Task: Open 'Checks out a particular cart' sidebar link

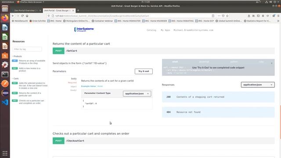Action: [x=28, y=102]
